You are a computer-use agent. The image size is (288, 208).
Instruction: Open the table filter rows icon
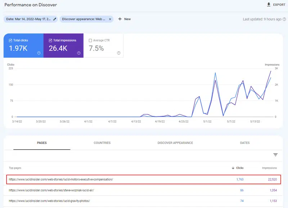point(275,155)
